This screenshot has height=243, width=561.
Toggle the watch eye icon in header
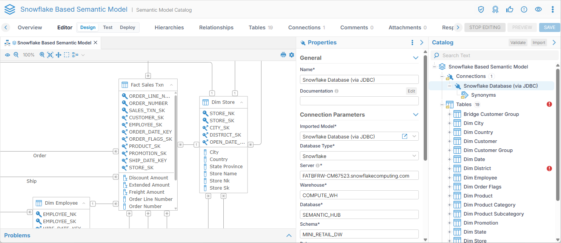[538, 9]
